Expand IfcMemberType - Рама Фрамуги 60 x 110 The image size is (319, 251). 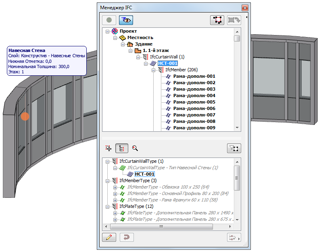[x=115, y=201]
